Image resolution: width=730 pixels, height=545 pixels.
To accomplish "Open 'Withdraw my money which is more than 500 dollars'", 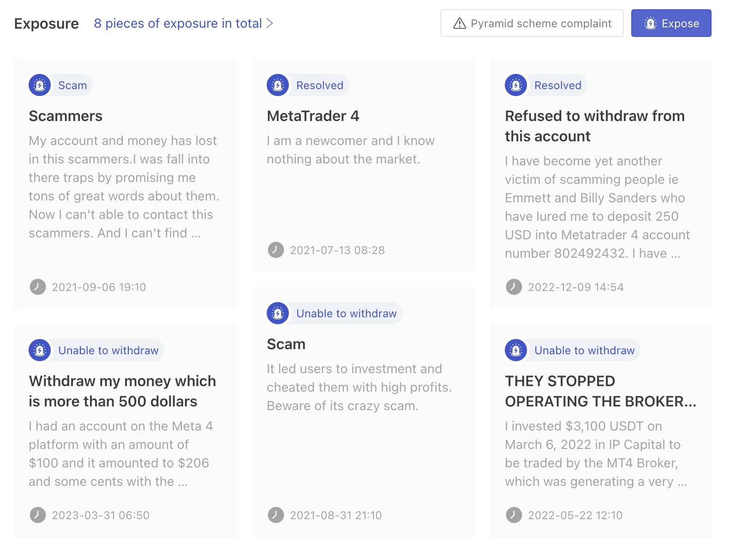I will [122, 391].
